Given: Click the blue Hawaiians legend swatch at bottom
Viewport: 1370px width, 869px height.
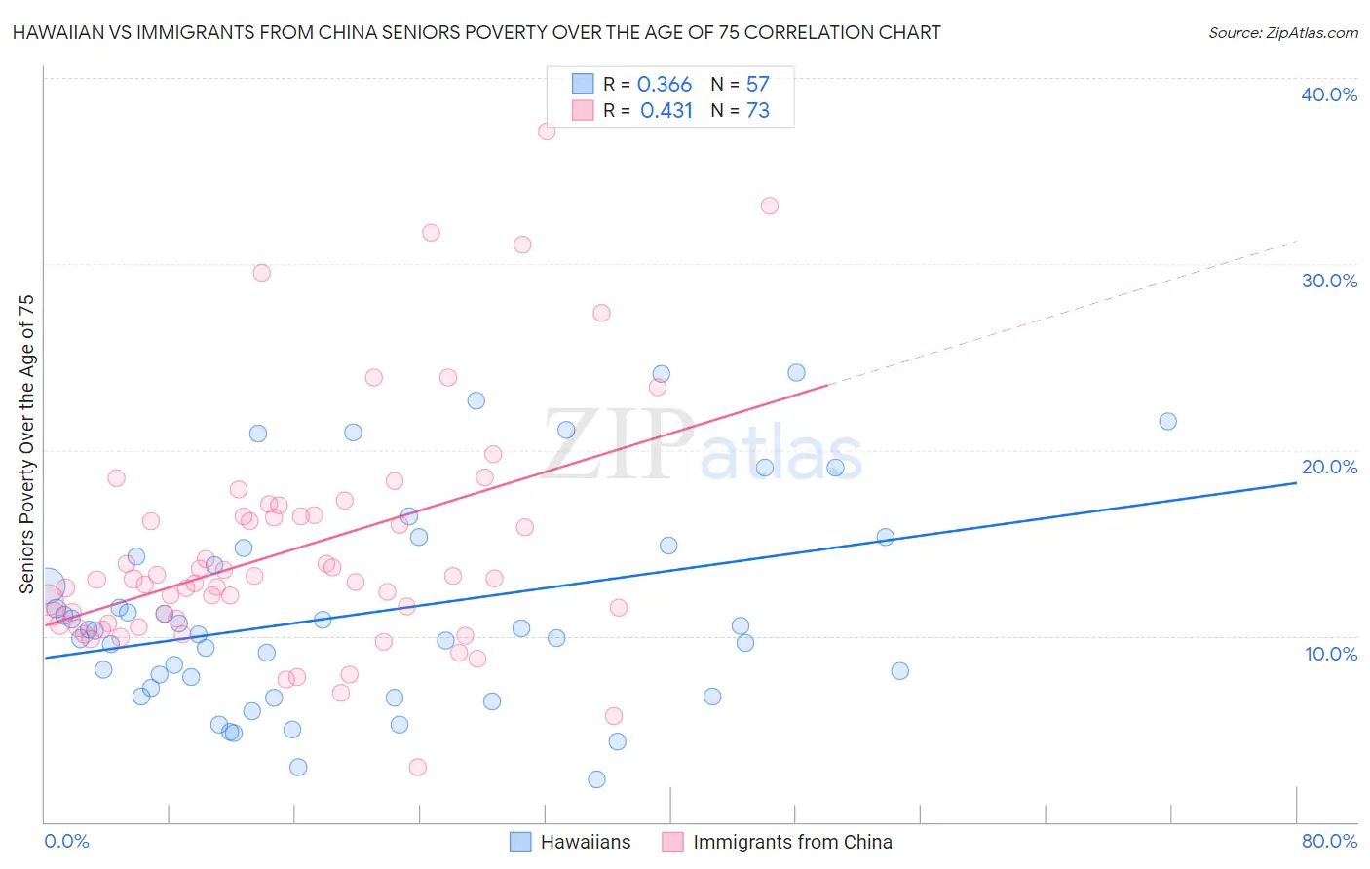Looking at the screenshot, I should click(520, 842).
